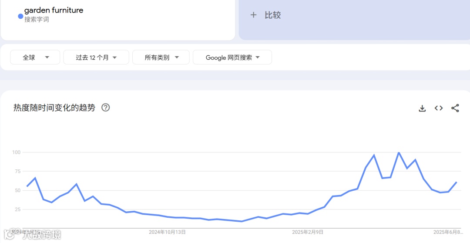Click the lowest point of the trend line
The width and height of the screenshot is (470, 243).
[x=242, y=221]
